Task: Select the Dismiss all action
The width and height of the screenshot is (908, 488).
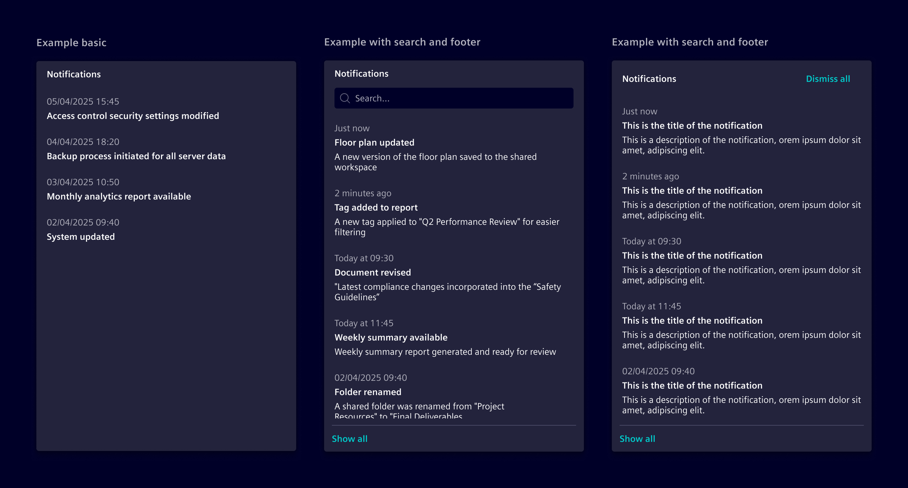Action: pos(828,79)
